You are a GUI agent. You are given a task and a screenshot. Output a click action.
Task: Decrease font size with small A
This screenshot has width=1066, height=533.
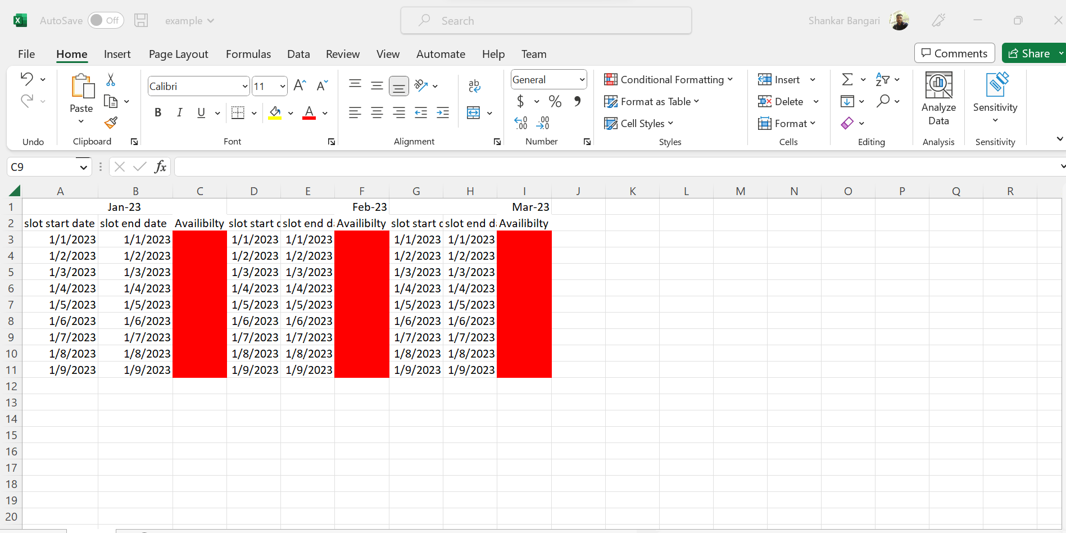click(x=322, y=85)
